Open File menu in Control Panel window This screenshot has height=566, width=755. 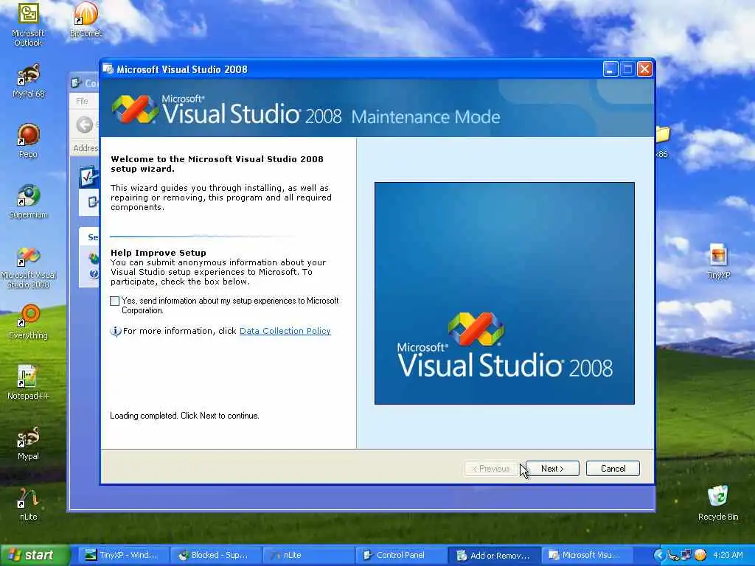[82, 101]
